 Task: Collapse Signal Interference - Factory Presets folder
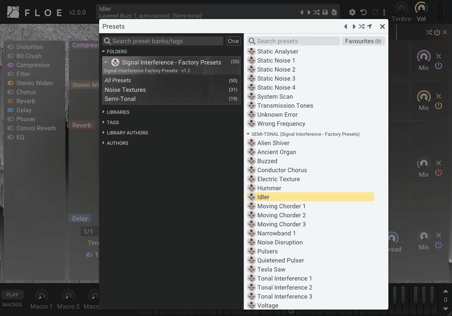coord(106,62)
